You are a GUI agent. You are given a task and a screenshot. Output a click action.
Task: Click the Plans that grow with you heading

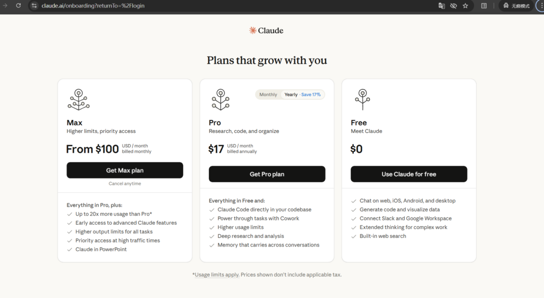tap(267, 61)
